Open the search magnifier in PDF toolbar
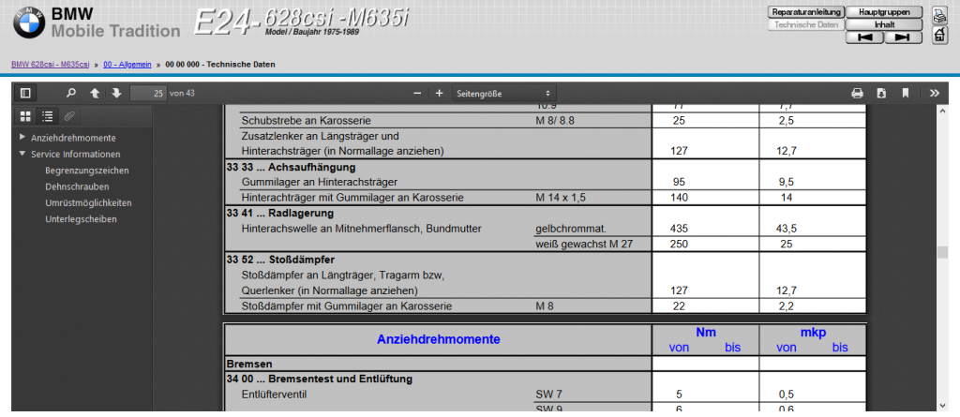 71,93
